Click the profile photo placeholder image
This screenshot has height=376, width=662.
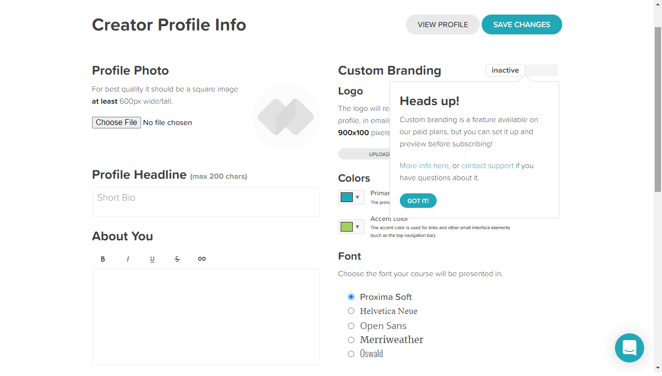(285, 117)
